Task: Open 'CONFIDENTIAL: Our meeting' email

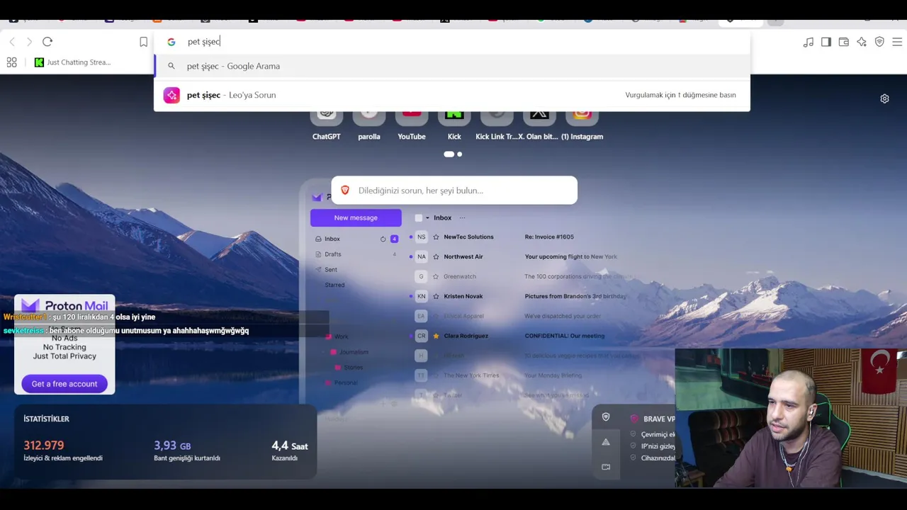Action: [565, 336]
